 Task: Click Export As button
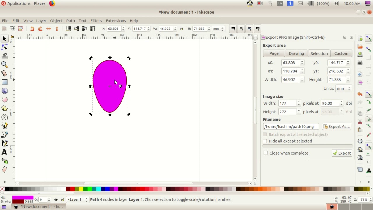[x=336, y=127]
